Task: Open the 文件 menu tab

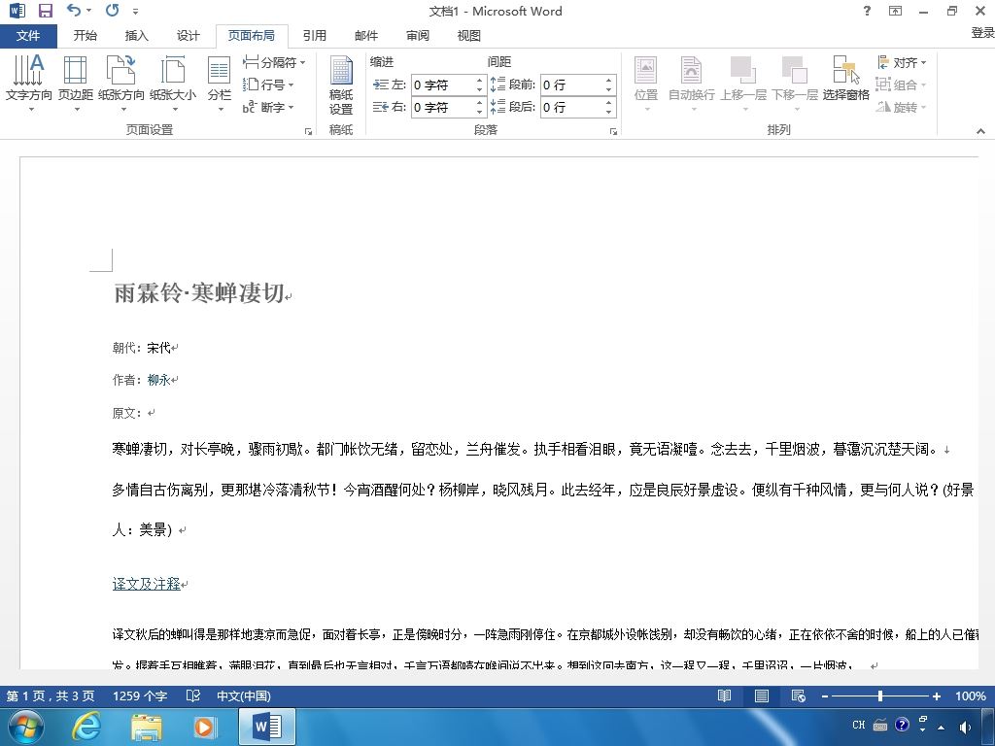Action: point(28,36)
